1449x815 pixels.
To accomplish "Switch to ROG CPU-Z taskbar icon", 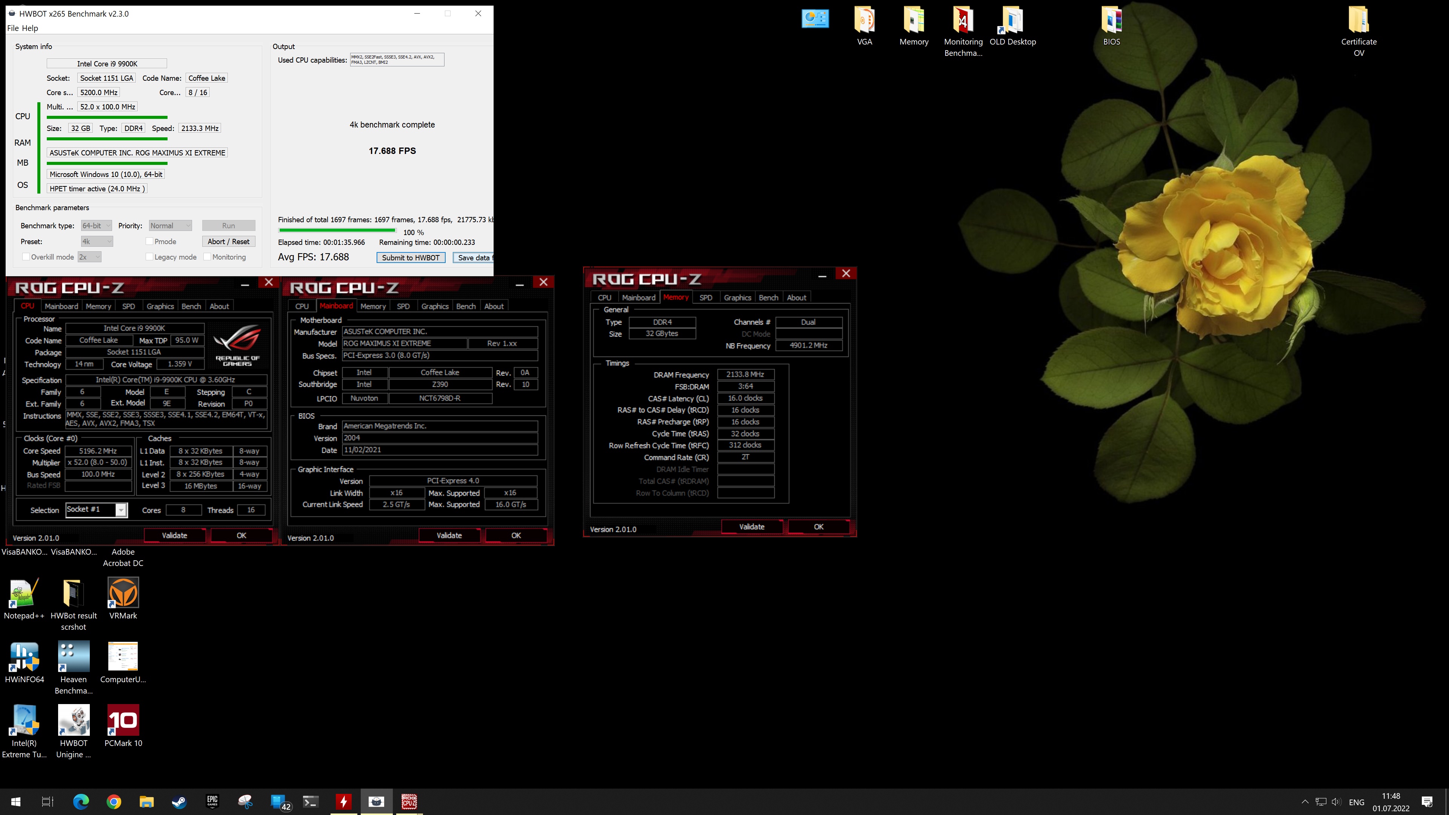I will pos(409,801).
